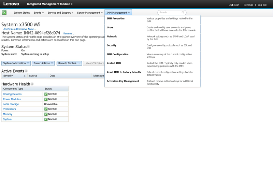
Task: Expand the System Information dropdown button
Action: click(16, 63)
